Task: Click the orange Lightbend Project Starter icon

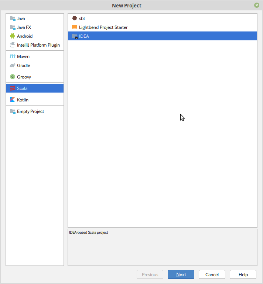Action: (x=74, y=27)
